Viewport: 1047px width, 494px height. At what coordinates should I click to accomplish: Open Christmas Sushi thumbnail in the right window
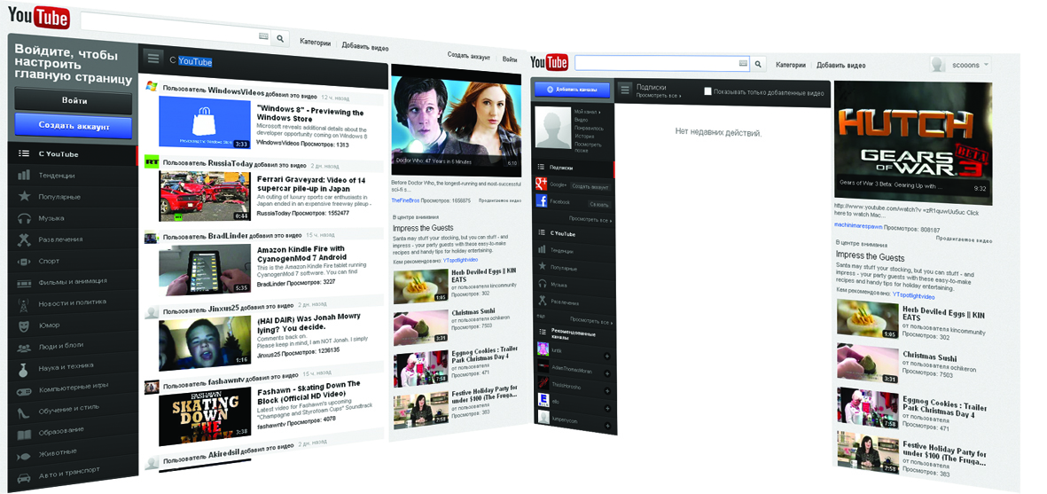coord(867,363)
